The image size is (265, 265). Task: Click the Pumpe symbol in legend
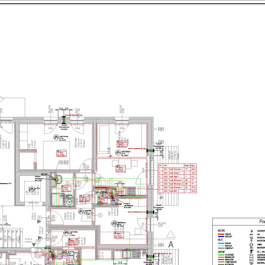click(251, 244)
